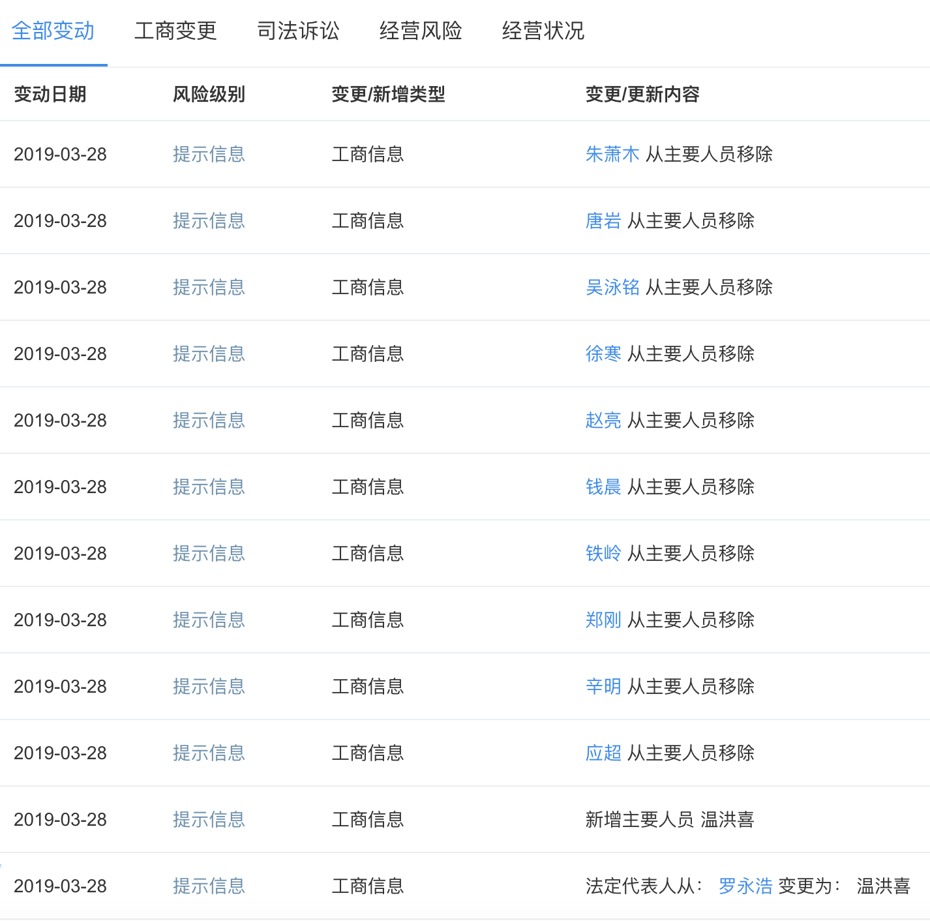The image size is (930, 921).
Task: Open the 朱萧木 person link
Action: [612, 154]
